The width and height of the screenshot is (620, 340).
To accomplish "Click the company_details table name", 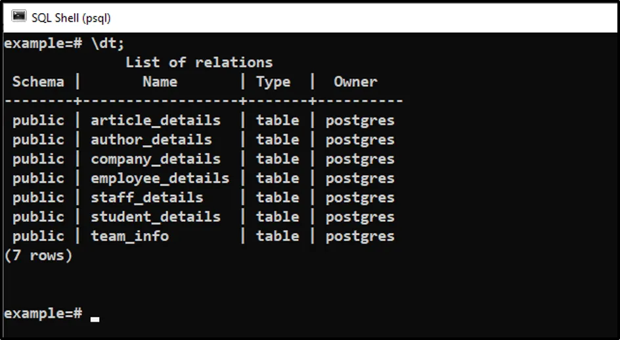I will pos(156,159).
